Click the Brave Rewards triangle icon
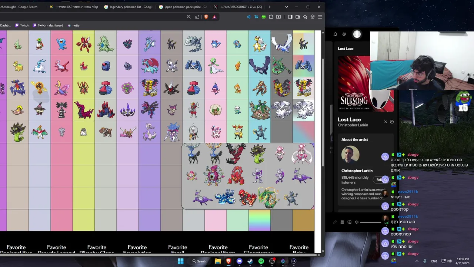Screen dimensions: 474x267 214,17
